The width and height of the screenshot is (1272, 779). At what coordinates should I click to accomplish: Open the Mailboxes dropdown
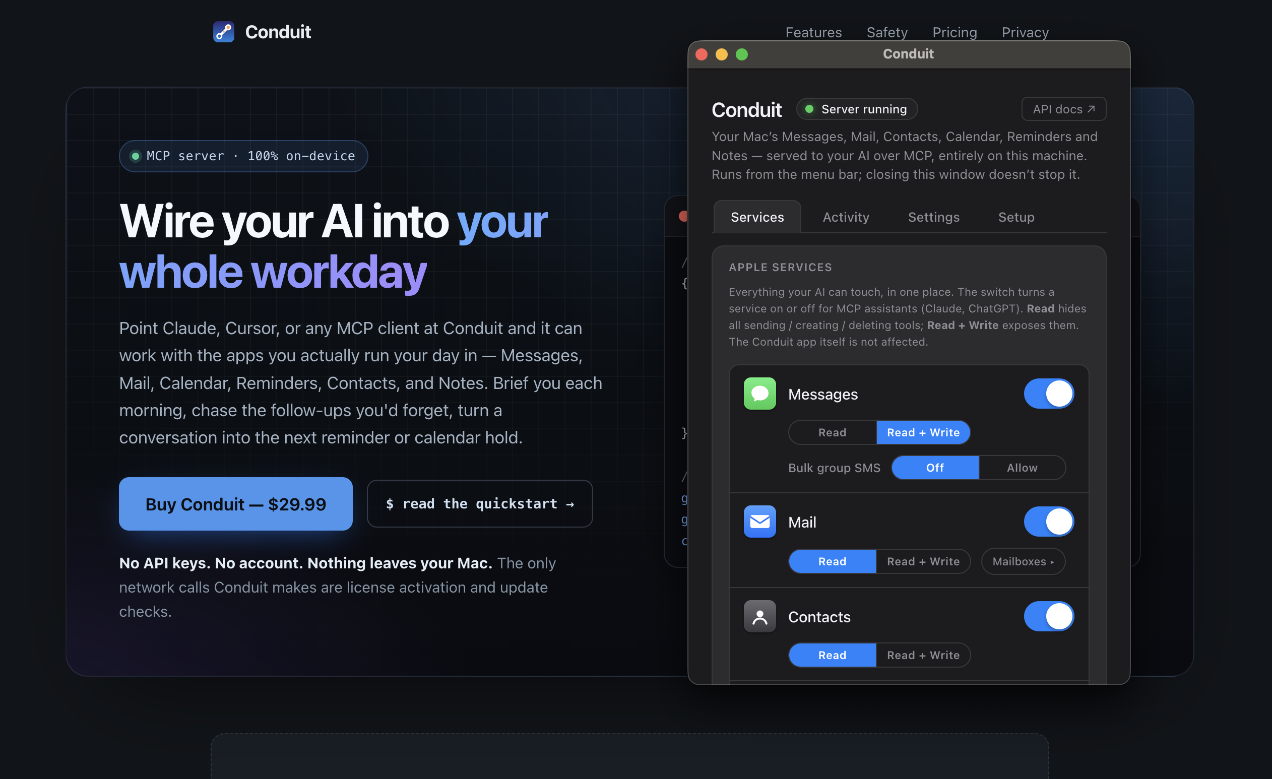click(1023, 562)
